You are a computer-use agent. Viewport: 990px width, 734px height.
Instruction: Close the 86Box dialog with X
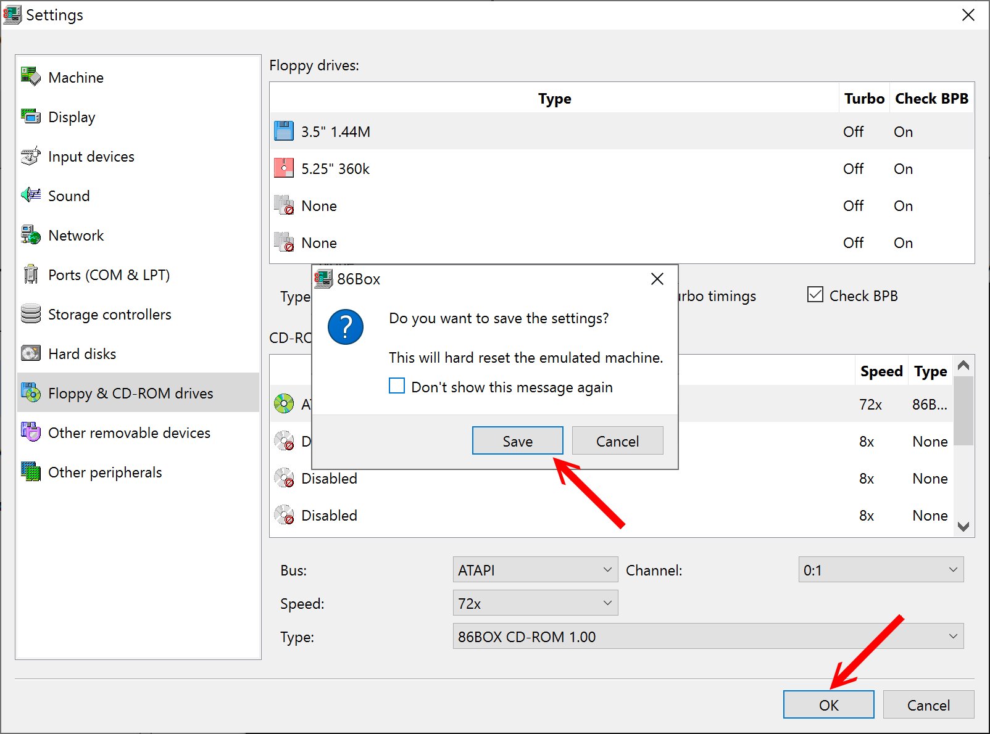[x=657, y=279]
